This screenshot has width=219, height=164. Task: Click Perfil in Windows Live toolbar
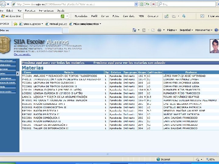[94, 16]
